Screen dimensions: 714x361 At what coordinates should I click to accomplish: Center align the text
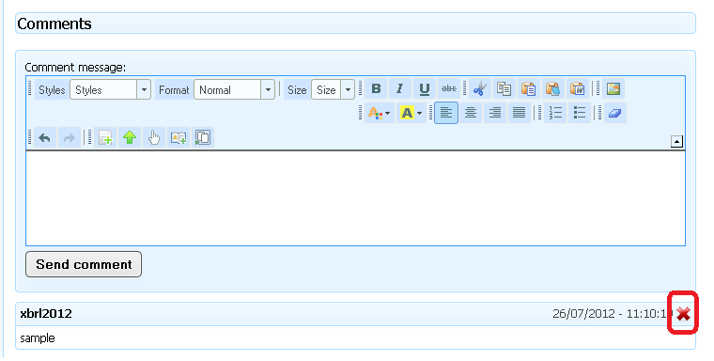[471, 113]
